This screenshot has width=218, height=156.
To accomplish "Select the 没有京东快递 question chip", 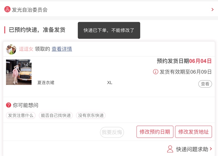I will 91,116.
